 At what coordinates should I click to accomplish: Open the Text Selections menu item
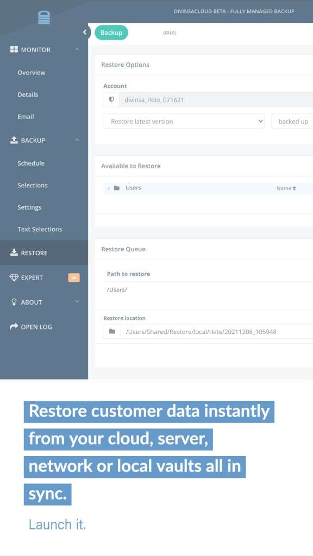pyautogui.click(x=40, y=229)
